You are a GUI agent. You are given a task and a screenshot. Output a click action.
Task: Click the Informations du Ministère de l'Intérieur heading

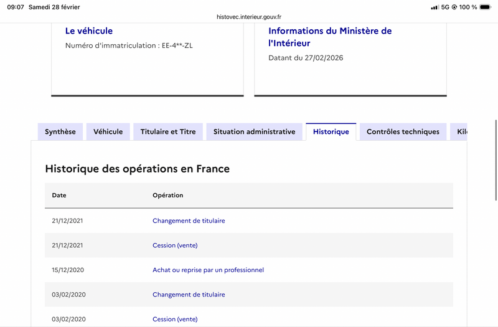tap(330, 37)
